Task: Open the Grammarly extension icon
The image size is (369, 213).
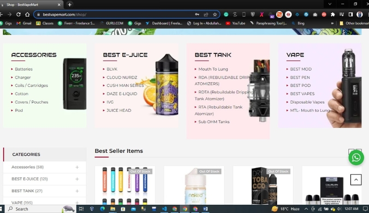Action: 226,15
